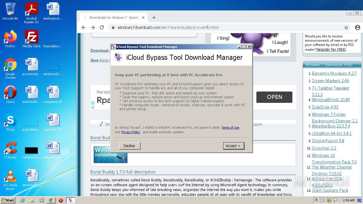Click the taskbar clock 1:54 AM

click(349, 200)
